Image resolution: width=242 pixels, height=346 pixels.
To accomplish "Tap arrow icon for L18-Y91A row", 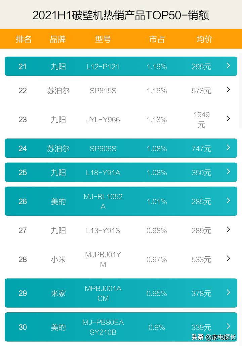I will coord(228,172).
